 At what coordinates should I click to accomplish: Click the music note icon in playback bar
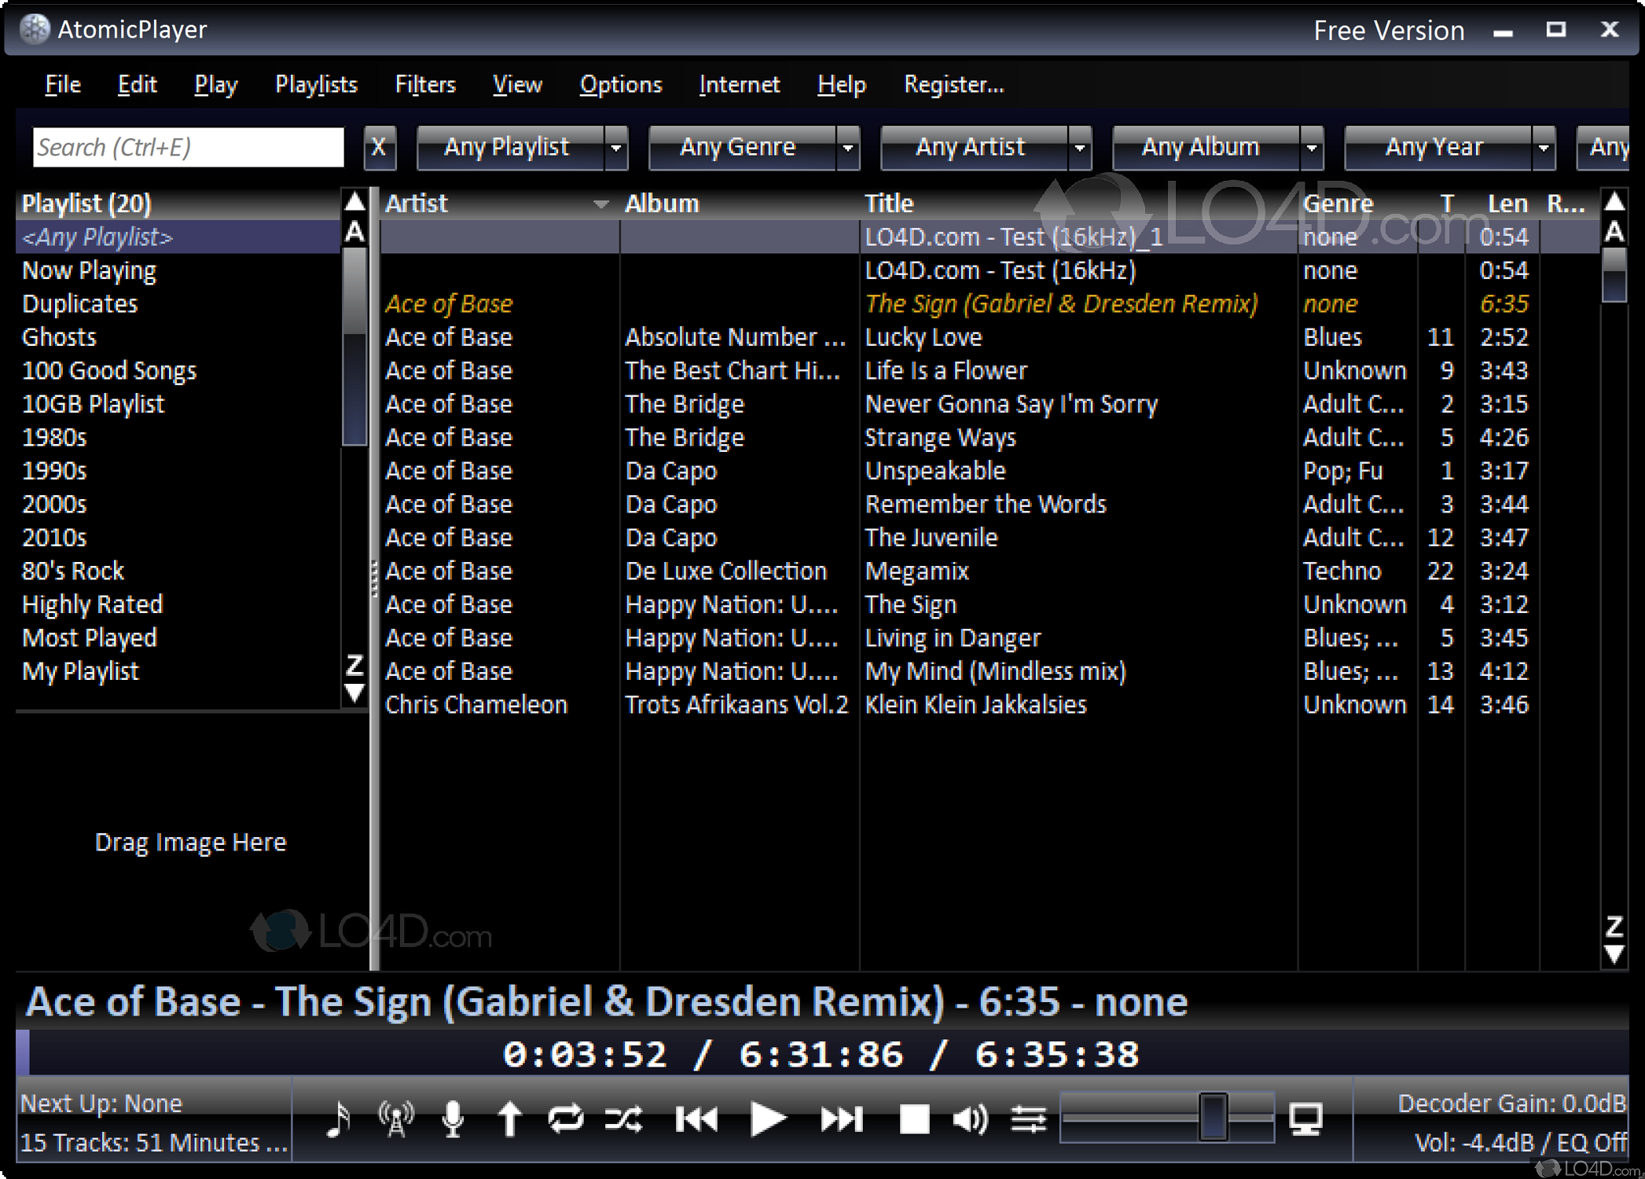coord(339,1118)
